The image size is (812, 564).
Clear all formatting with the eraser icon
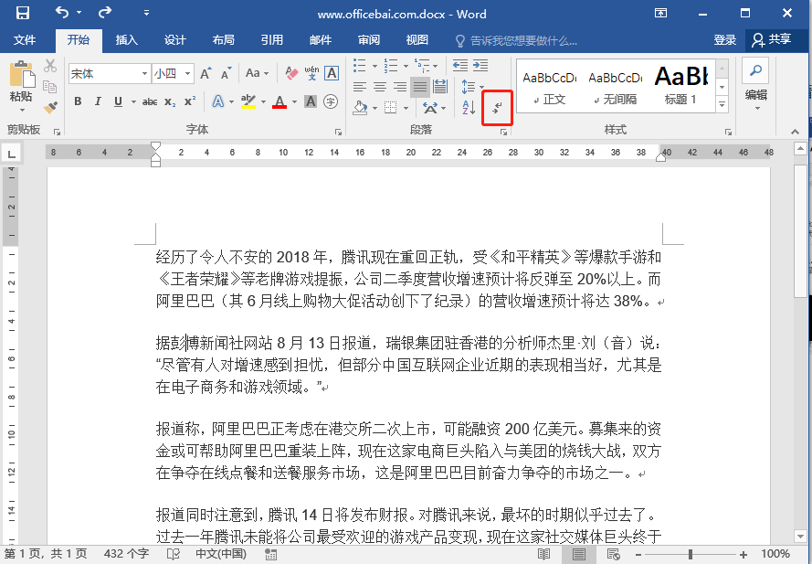pyautogui.click(x=291, y=73)
